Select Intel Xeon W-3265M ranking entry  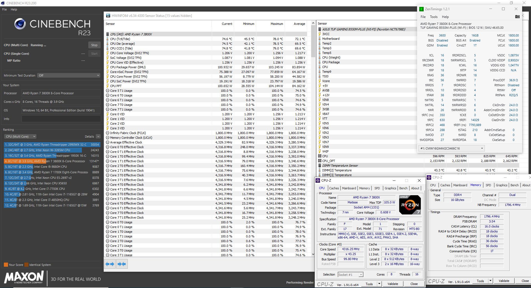tap(52, 150)
